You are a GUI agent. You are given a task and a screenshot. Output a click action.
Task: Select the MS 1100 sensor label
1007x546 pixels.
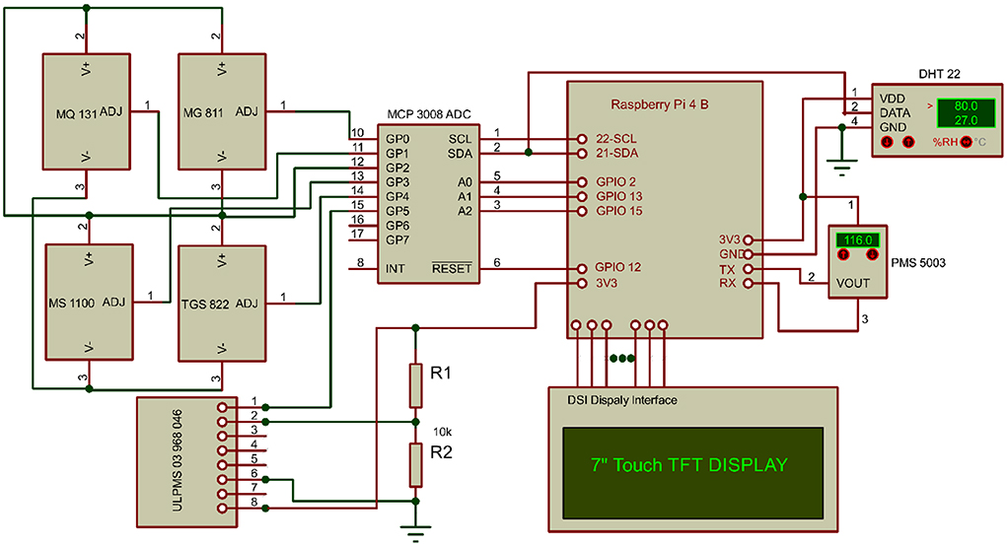(71, 303)
